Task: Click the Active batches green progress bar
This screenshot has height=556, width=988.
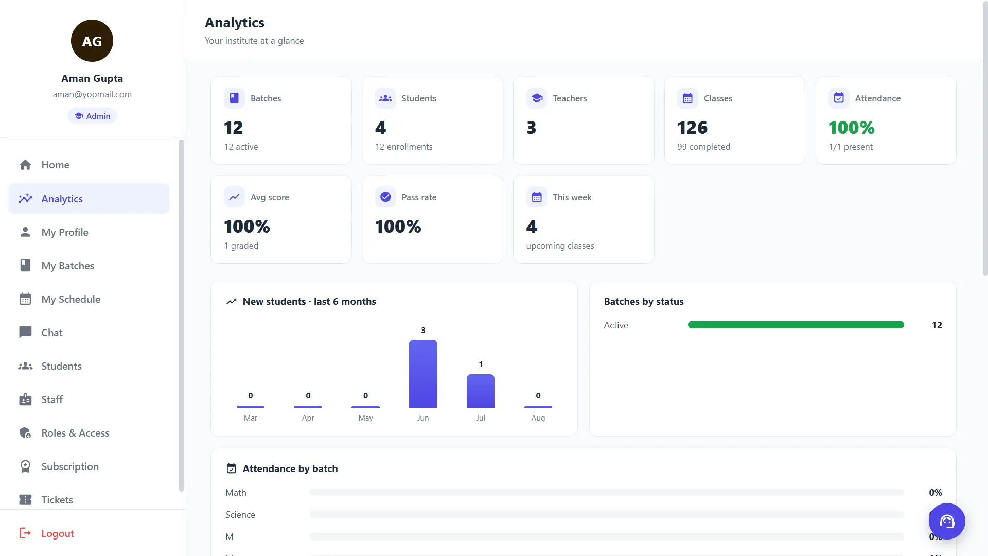Action: click(796, 325)
